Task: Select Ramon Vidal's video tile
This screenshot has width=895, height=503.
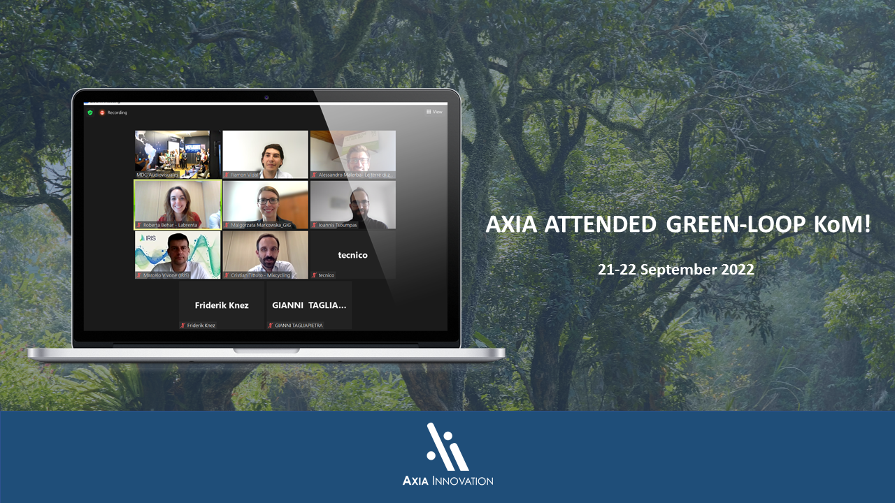Action: pyautogui.click(x=265, y=154)
